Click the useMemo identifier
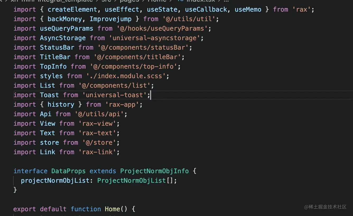353x216 pixels. (248, 10)
